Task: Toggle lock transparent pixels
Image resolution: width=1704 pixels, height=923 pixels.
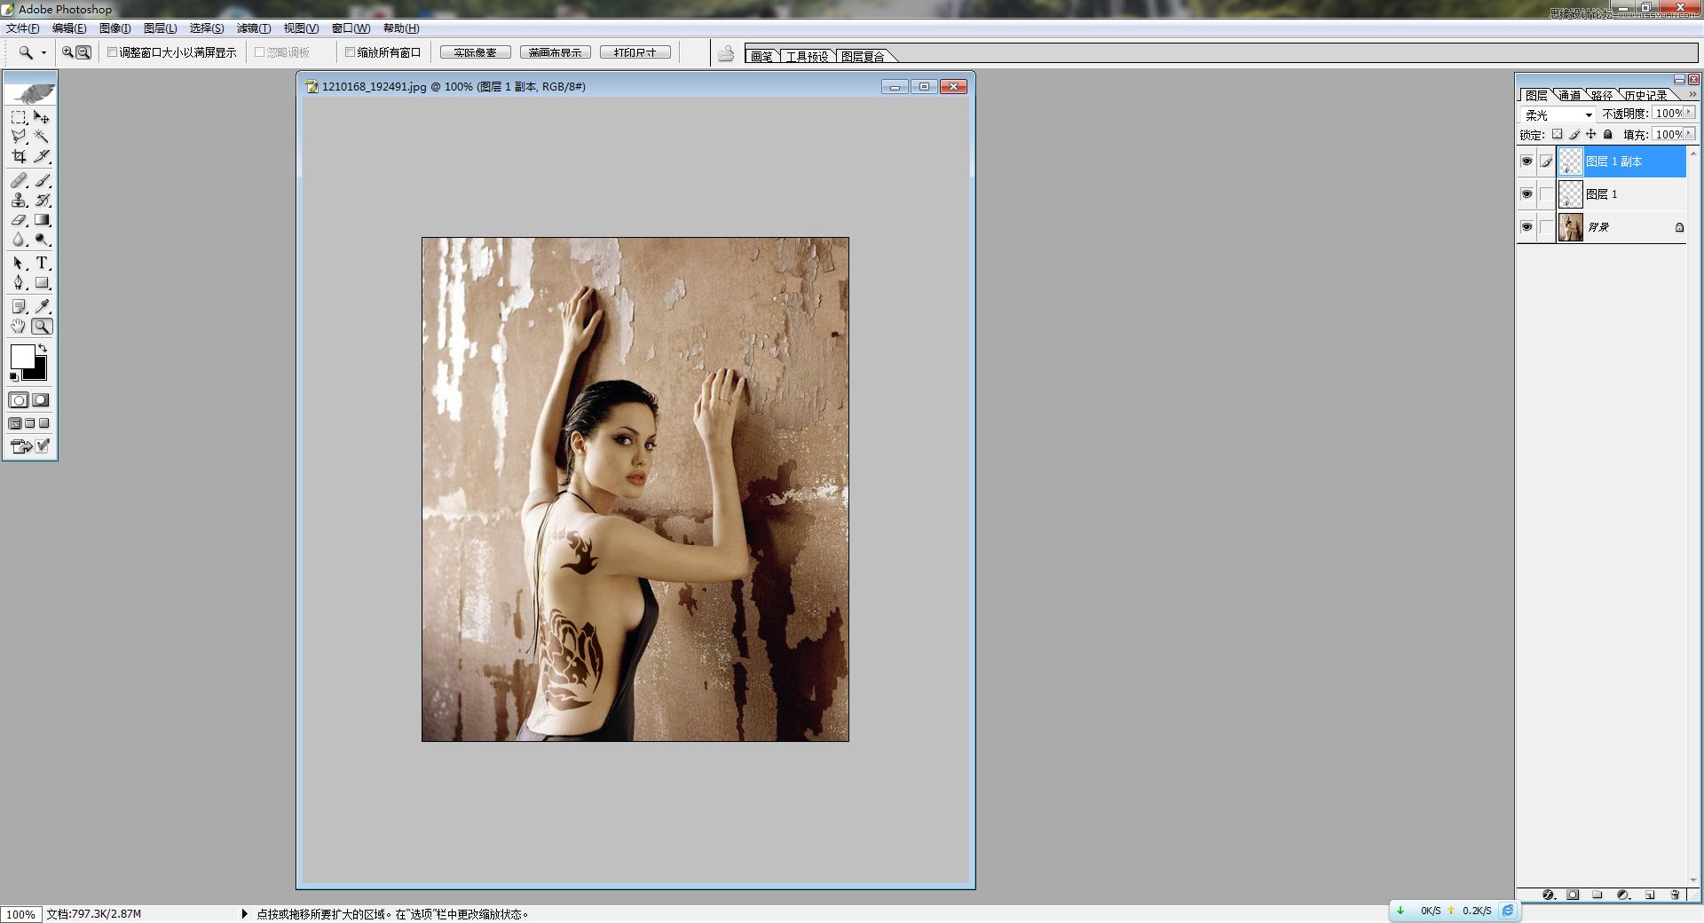Action: tap(1557, 134)
